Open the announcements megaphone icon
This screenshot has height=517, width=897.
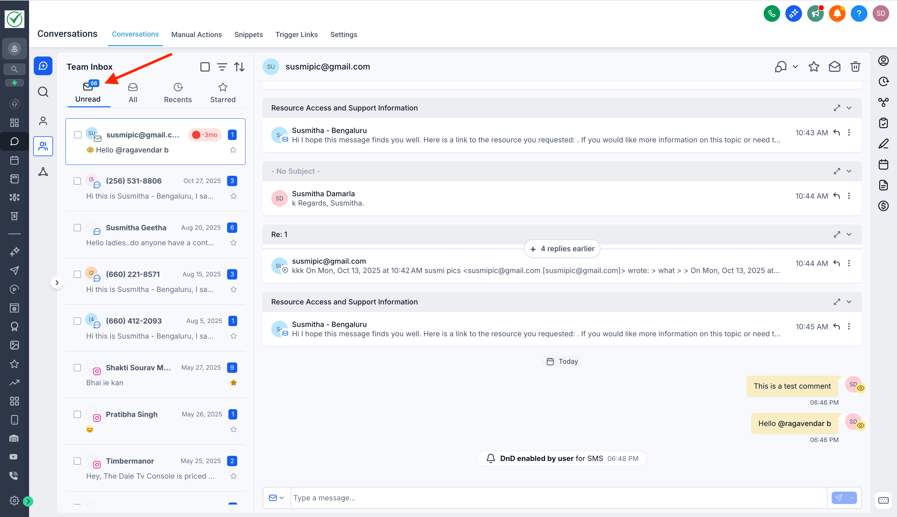815,13
